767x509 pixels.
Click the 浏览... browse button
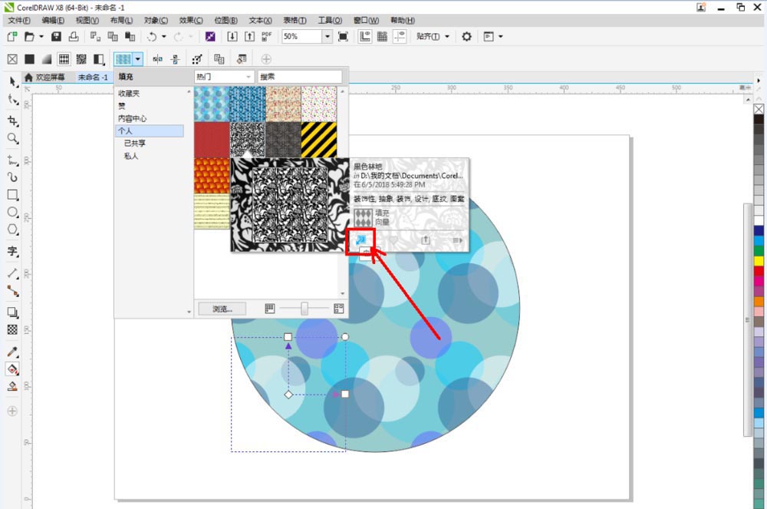coord(222,309)
